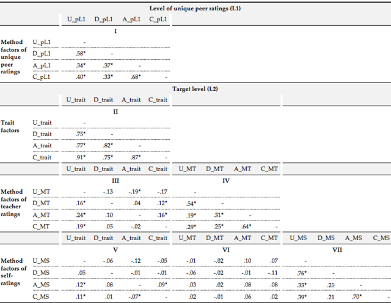Screen dimensions: 391x303
Task: Select the C_MT row label
Action: 41,227
